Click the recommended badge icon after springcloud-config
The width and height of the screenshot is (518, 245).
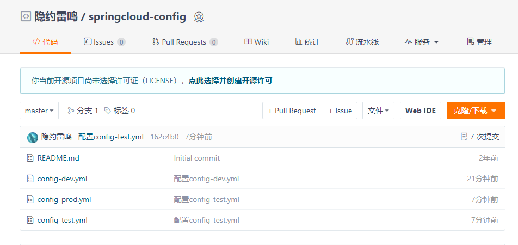[199, 16]
